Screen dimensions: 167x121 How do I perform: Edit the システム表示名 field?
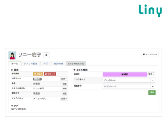65,89
